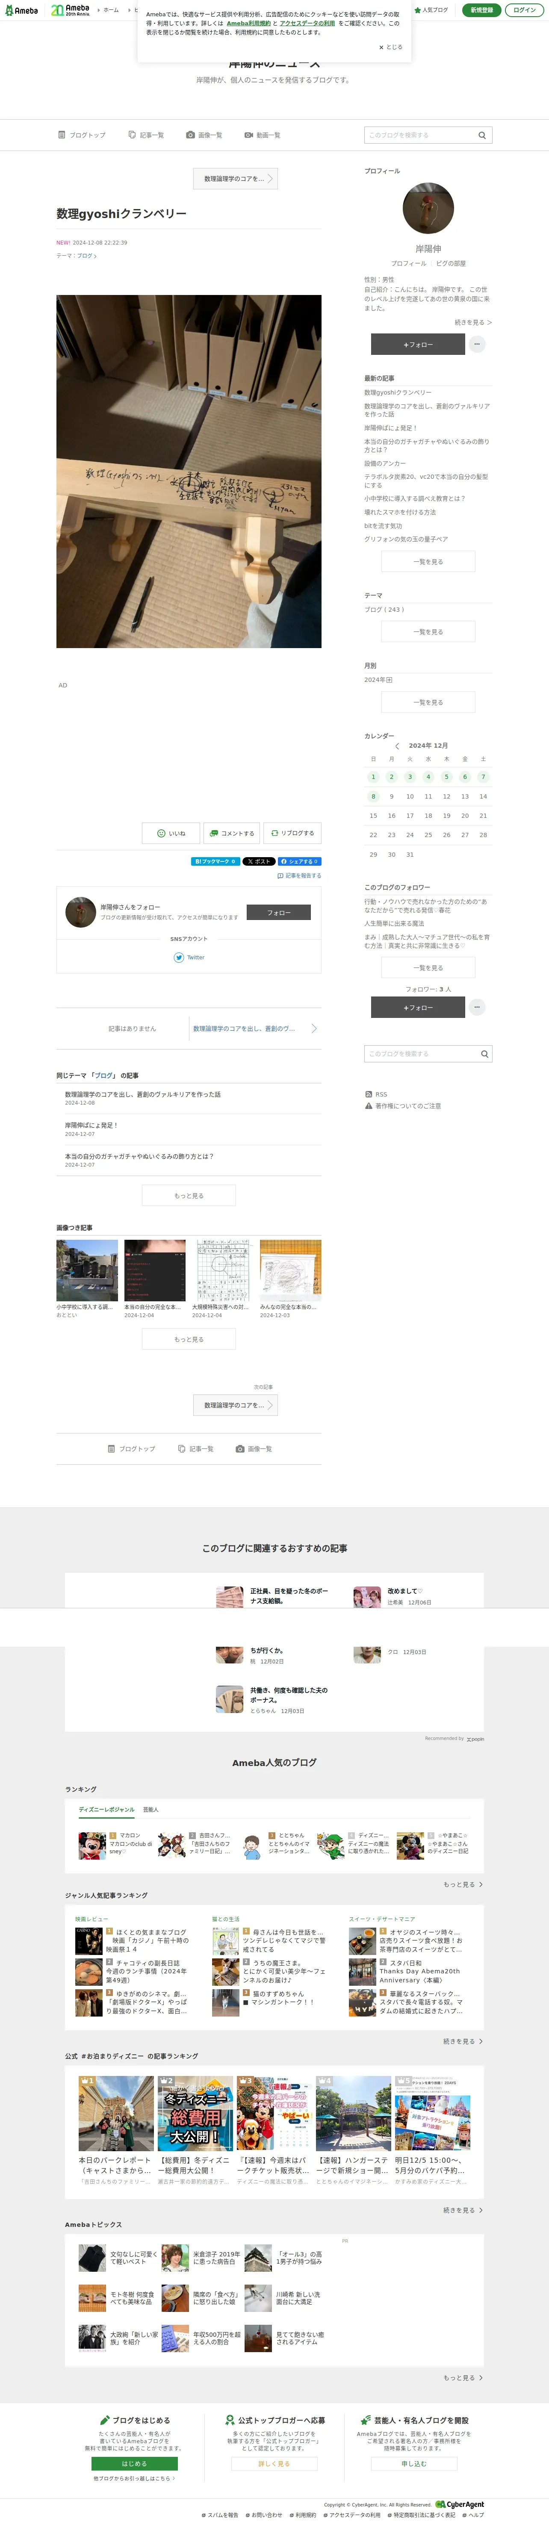
Task: Click the Ameba logo in the header
Action: point(21,11)
